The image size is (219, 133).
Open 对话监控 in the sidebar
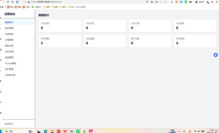(x=19, y=34)
